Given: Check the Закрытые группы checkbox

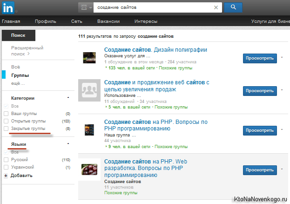Looking at the screenshot, I should tap(6, 129).
